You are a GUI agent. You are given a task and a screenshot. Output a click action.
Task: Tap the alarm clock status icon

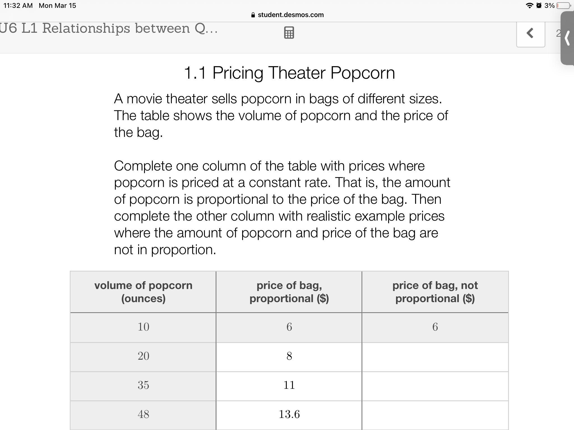[x=539, y=6]
